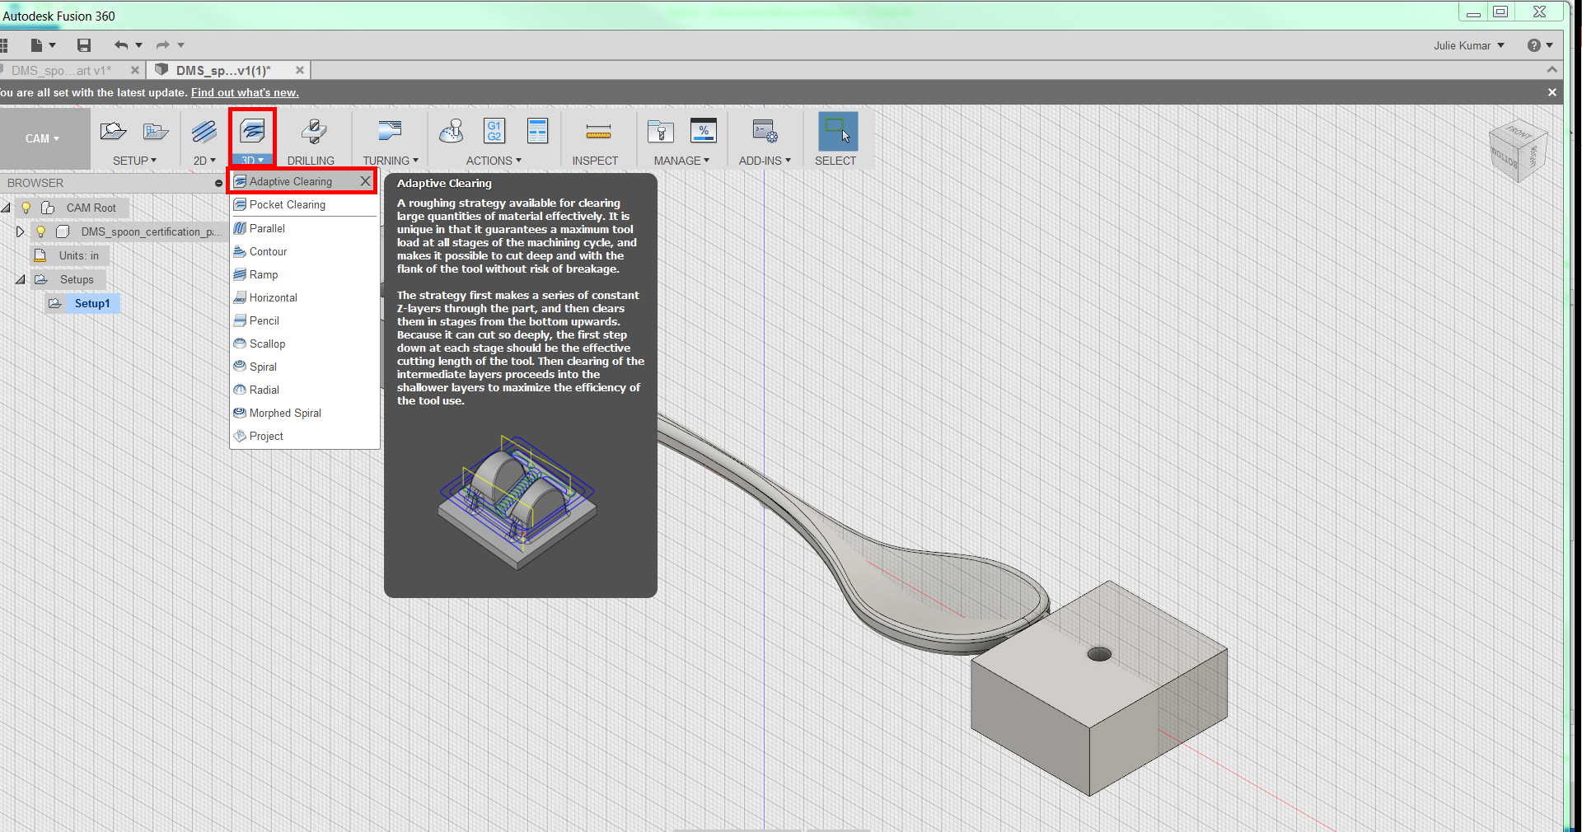Click the ViewCube navigation cube
The width and height of the screenshot is (1582, 832).
tap(1518, 152)
